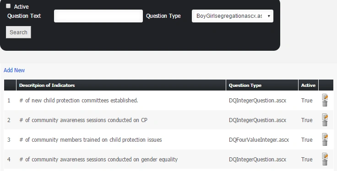The height and width of the screenshot is (171, 337).
Task: Edit row 3 community members trained indicator
Action: click(325, 136)
